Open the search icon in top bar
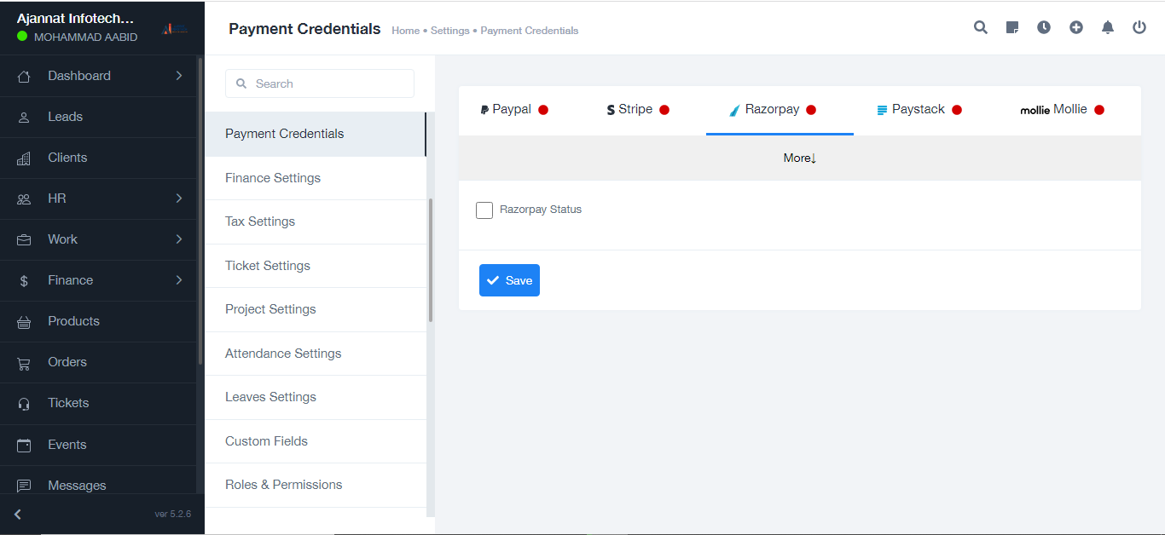This screenshot has width=1165, height=535. click(x=981, y=27)
